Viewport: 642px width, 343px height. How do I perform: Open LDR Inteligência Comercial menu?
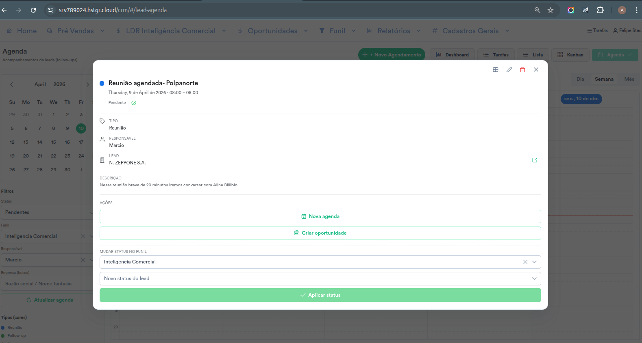(171, 31)
